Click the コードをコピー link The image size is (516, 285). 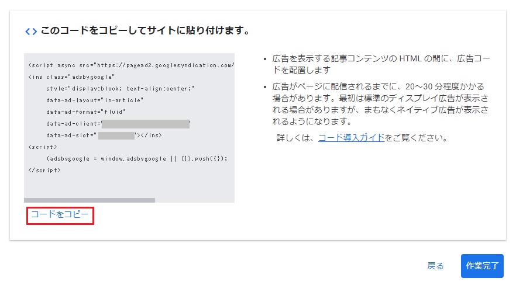click(x=60, y=215)
